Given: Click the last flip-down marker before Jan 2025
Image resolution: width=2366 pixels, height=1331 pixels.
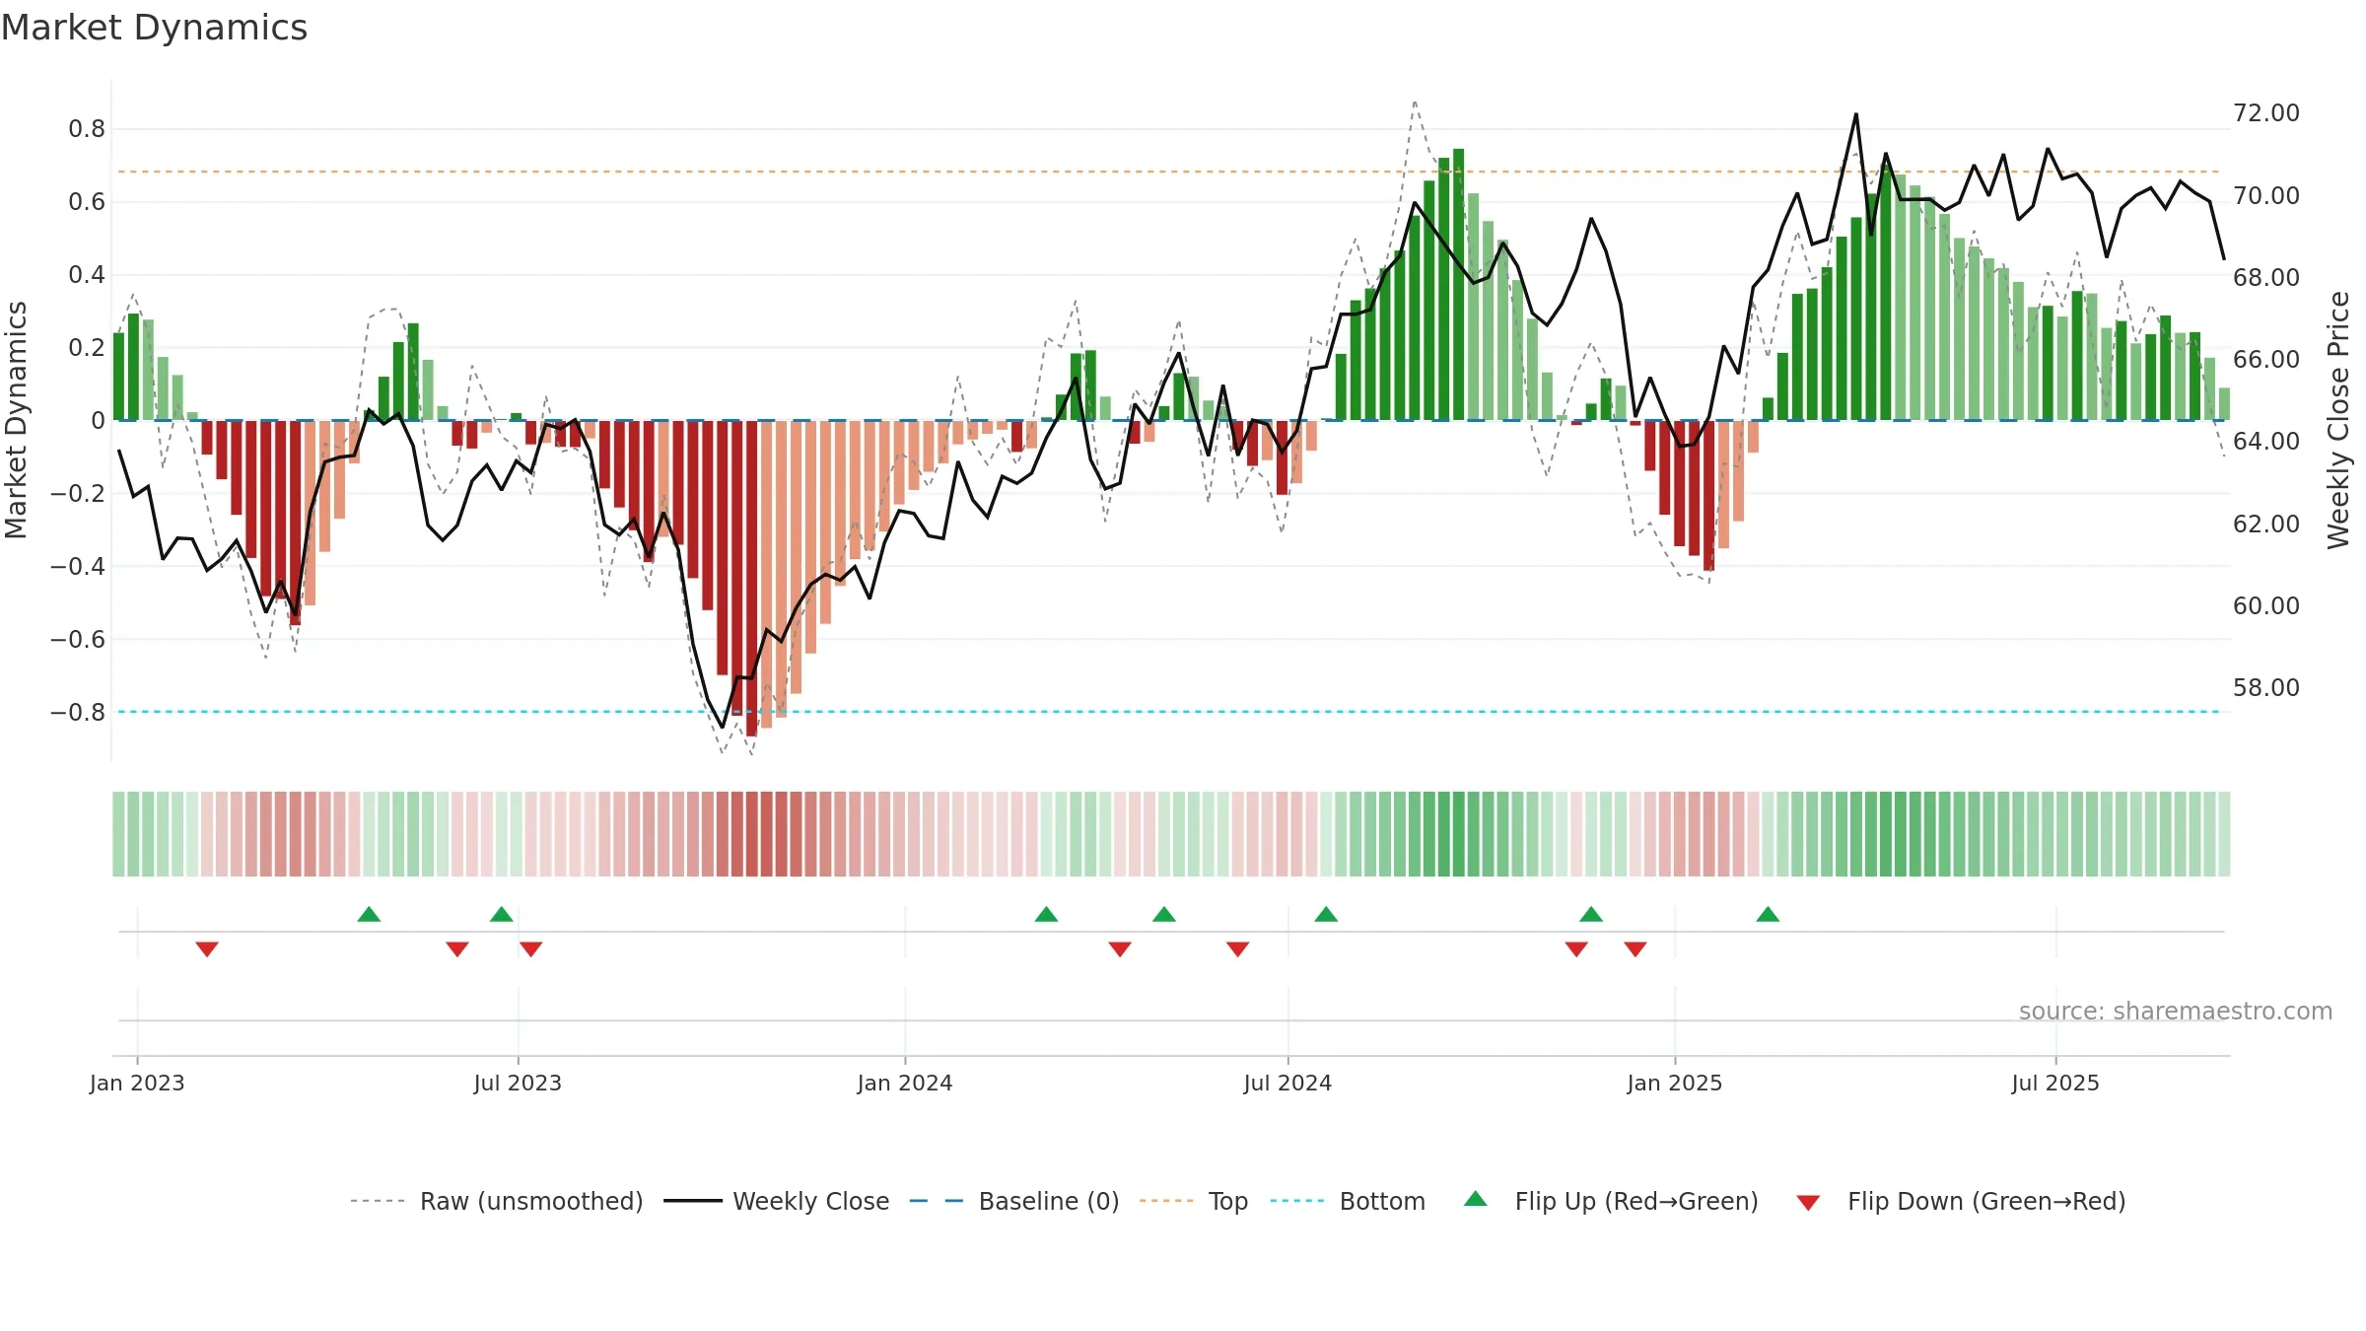Looking at the screenshot, I should (1635, 948).
